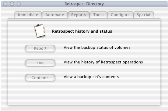The image size is (168, 111).
Task: Click the Report button
Action: point(40,48)
